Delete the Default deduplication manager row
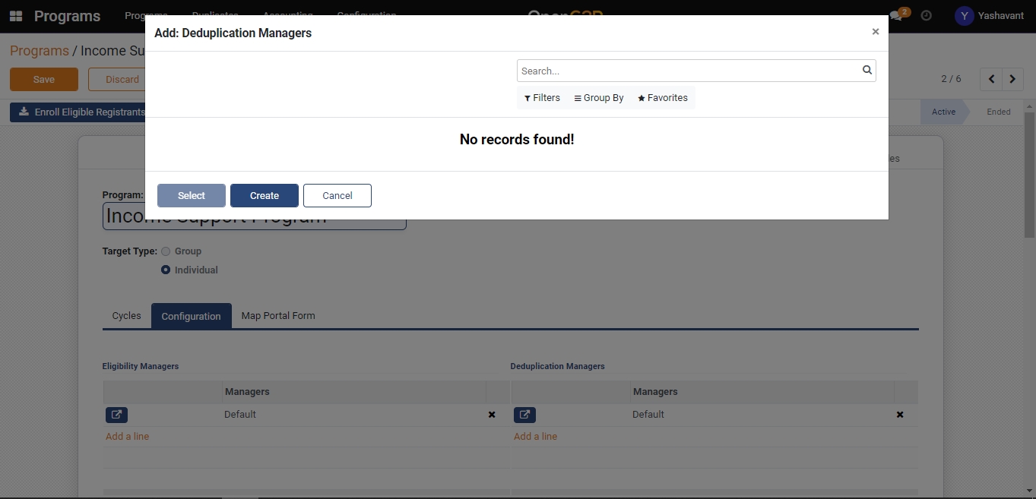 (x=900, y=415)
